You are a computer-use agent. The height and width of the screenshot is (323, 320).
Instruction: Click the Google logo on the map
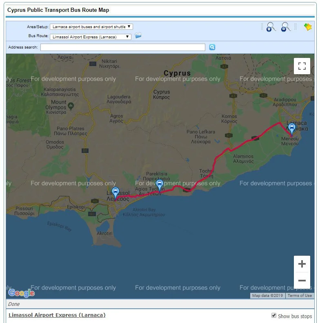[x=21, y=293]
